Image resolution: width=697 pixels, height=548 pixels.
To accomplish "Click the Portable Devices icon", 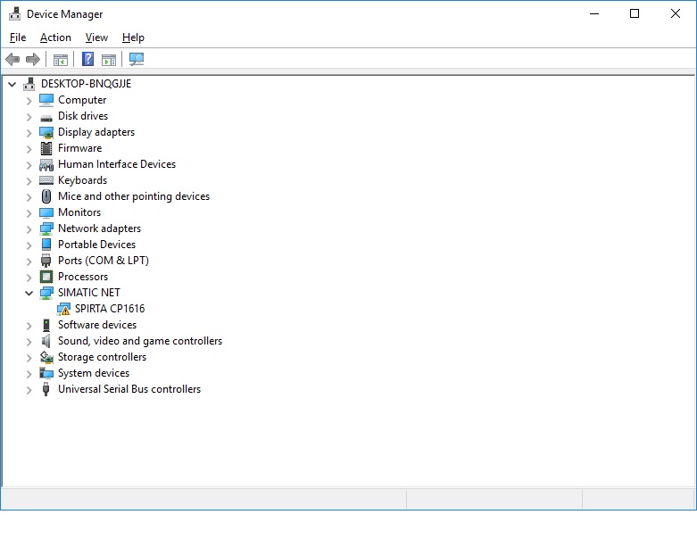I will click(46, 245).
